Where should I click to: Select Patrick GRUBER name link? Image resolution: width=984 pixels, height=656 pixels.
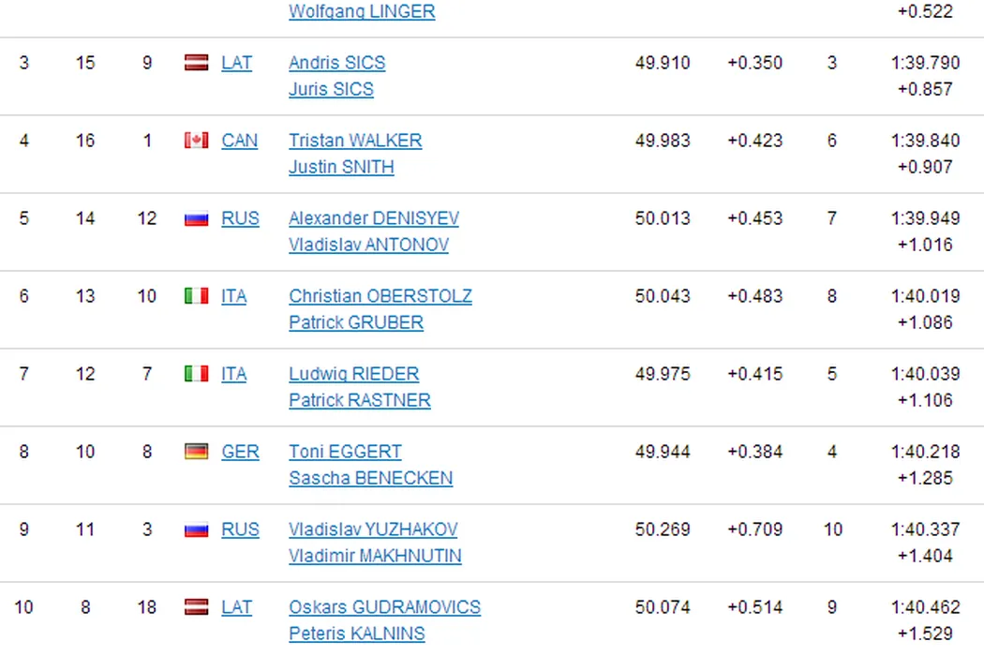pos(355,322)
